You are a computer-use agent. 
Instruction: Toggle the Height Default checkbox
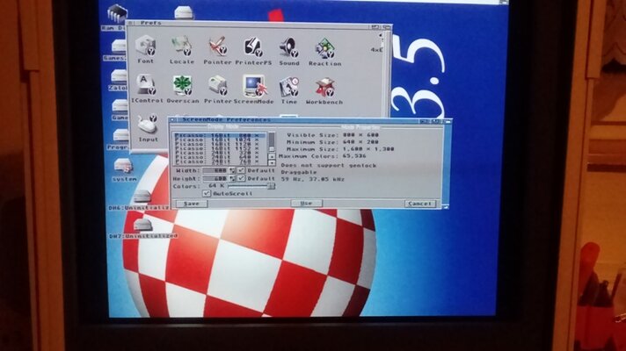[x=241, y=178]
